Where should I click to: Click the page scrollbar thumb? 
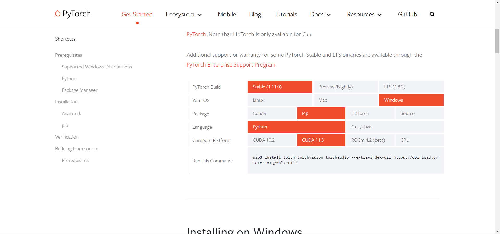[x=497, y=41]
